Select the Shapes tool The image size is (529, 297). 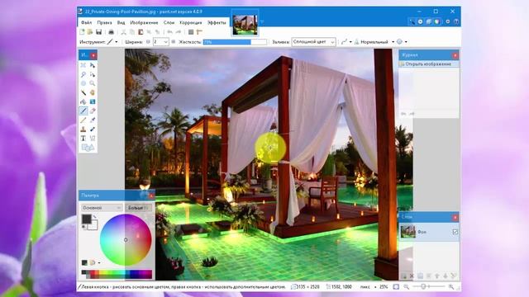click(x=88, y=148)
